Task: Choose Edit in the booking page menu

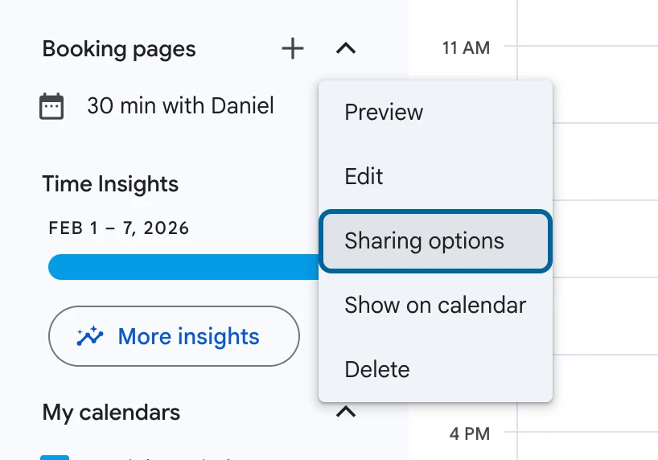Action: click(436, 177)
